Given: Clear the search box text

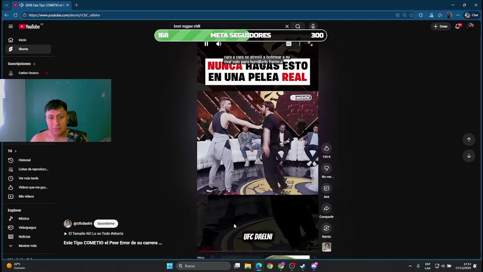Looking at the screenshot, I should 287,26.
